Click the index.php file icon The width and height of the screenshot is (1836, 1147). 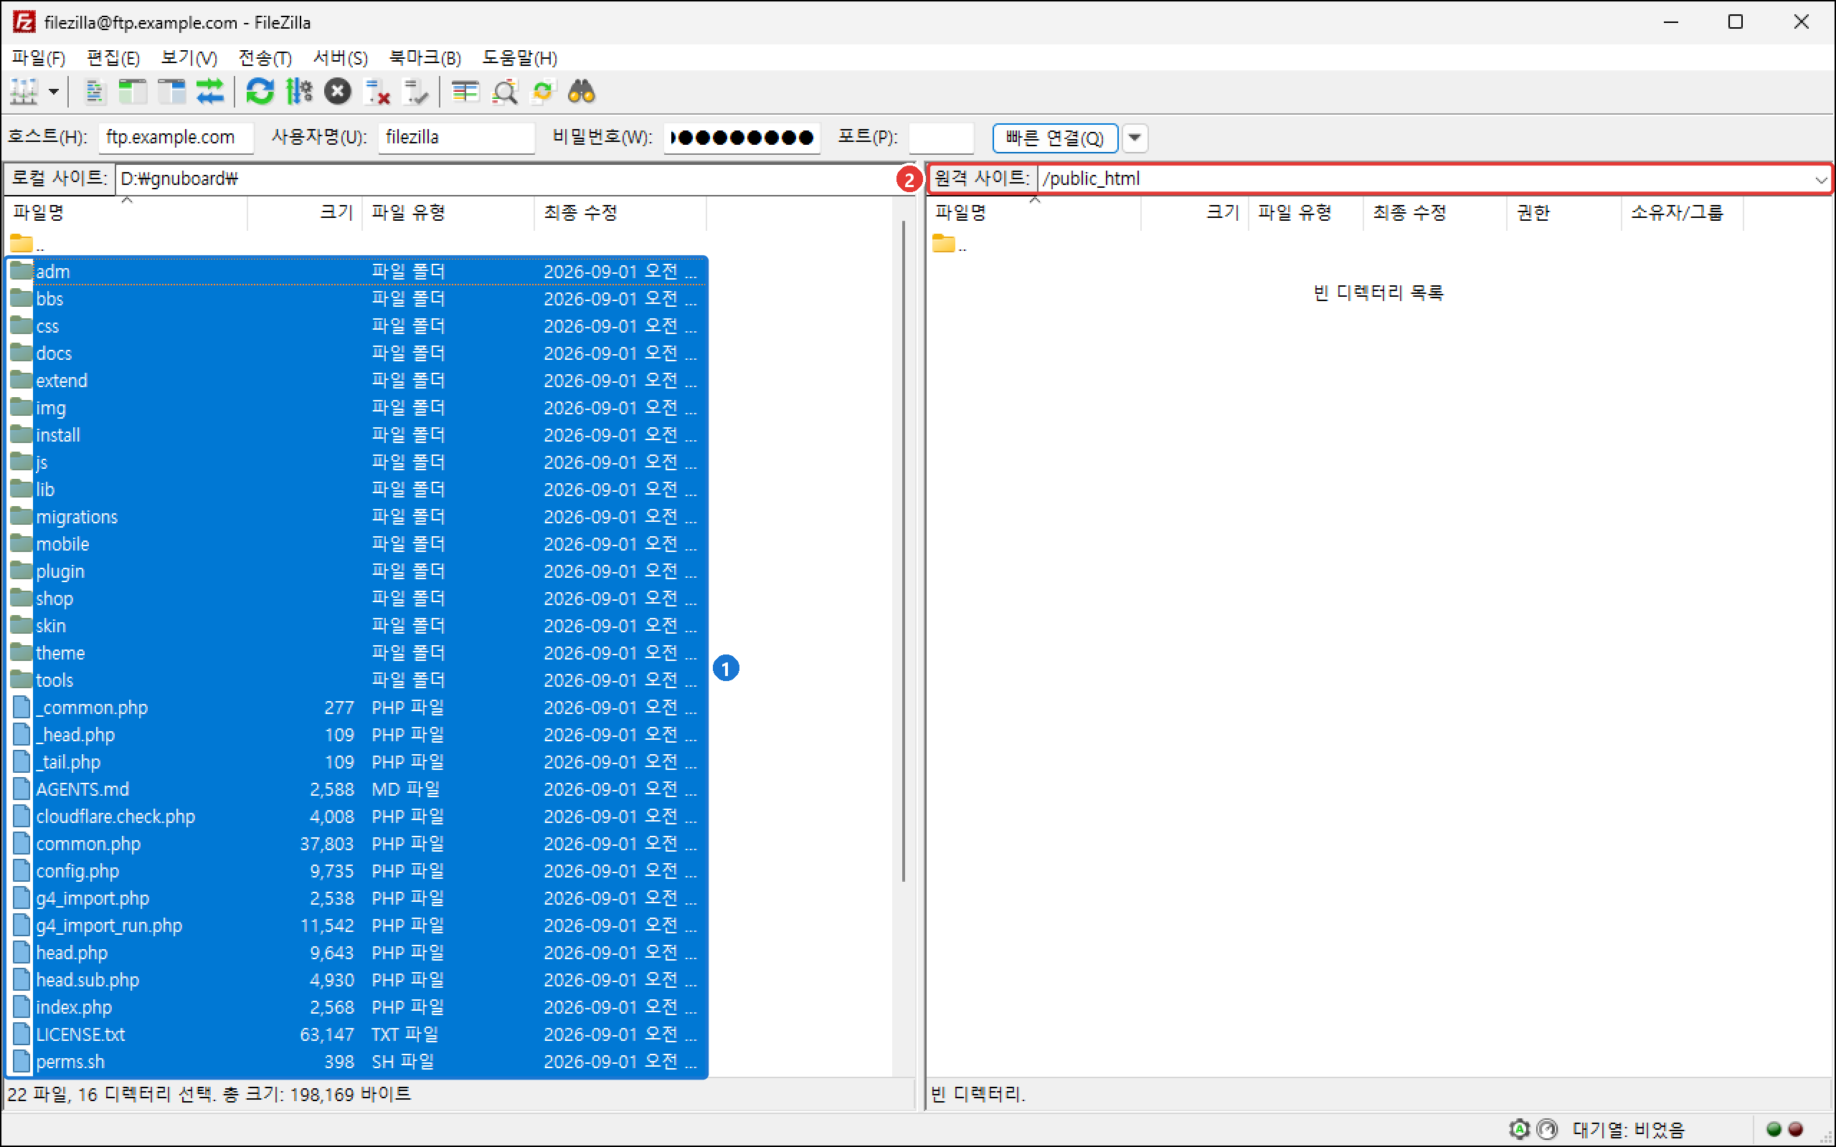[22, 1006]
